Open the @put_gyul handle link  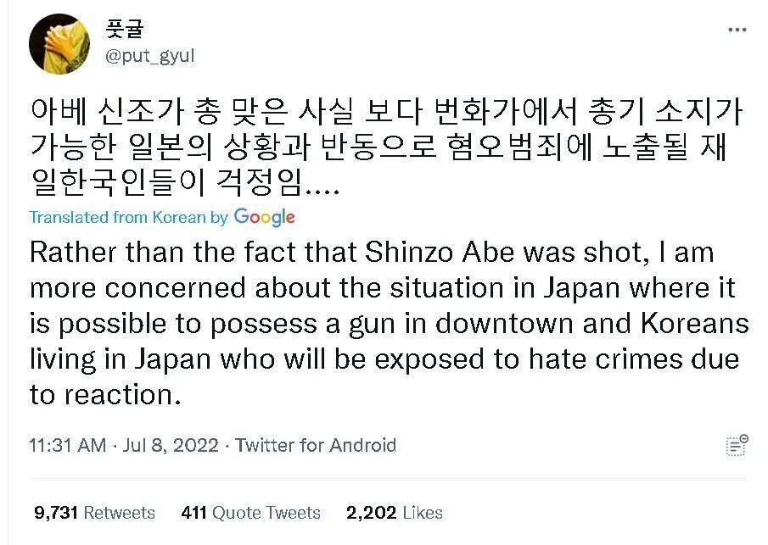point(149,56)
